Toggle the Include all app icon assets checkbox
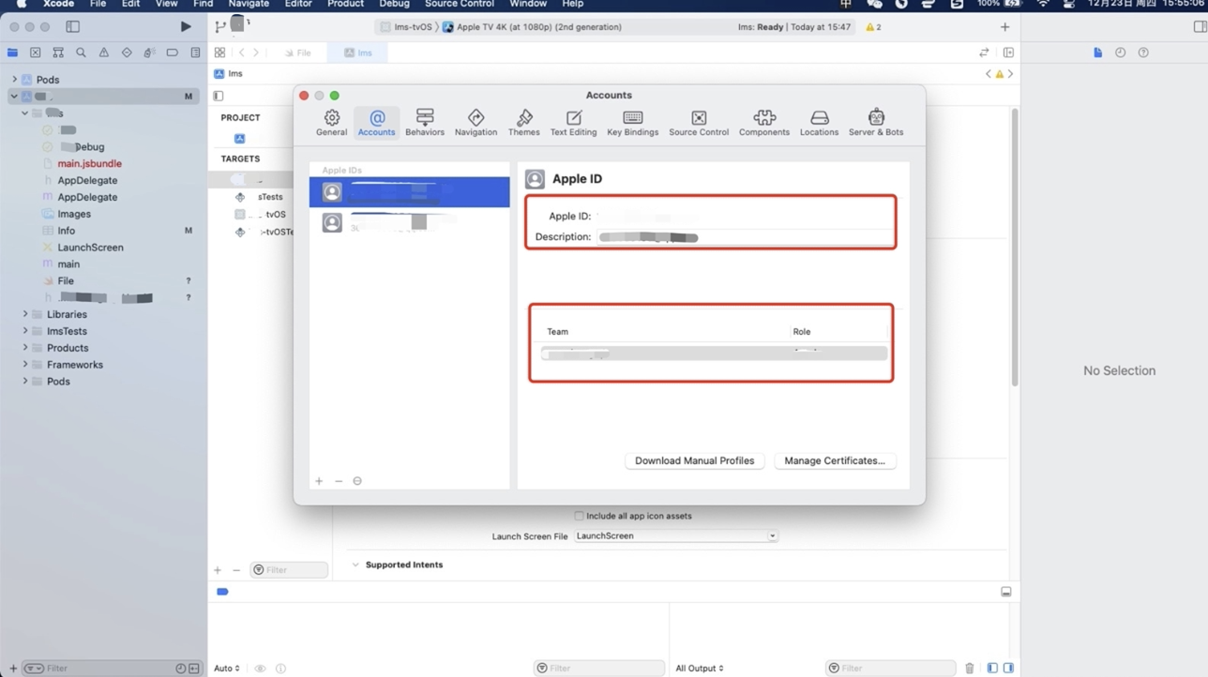1208x677 pixels. tap(579, 516)
